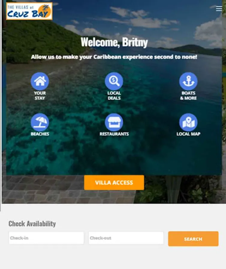Click the Restaurants text label
The width and height of the screenshot is (226, 269).
point(114,134)
